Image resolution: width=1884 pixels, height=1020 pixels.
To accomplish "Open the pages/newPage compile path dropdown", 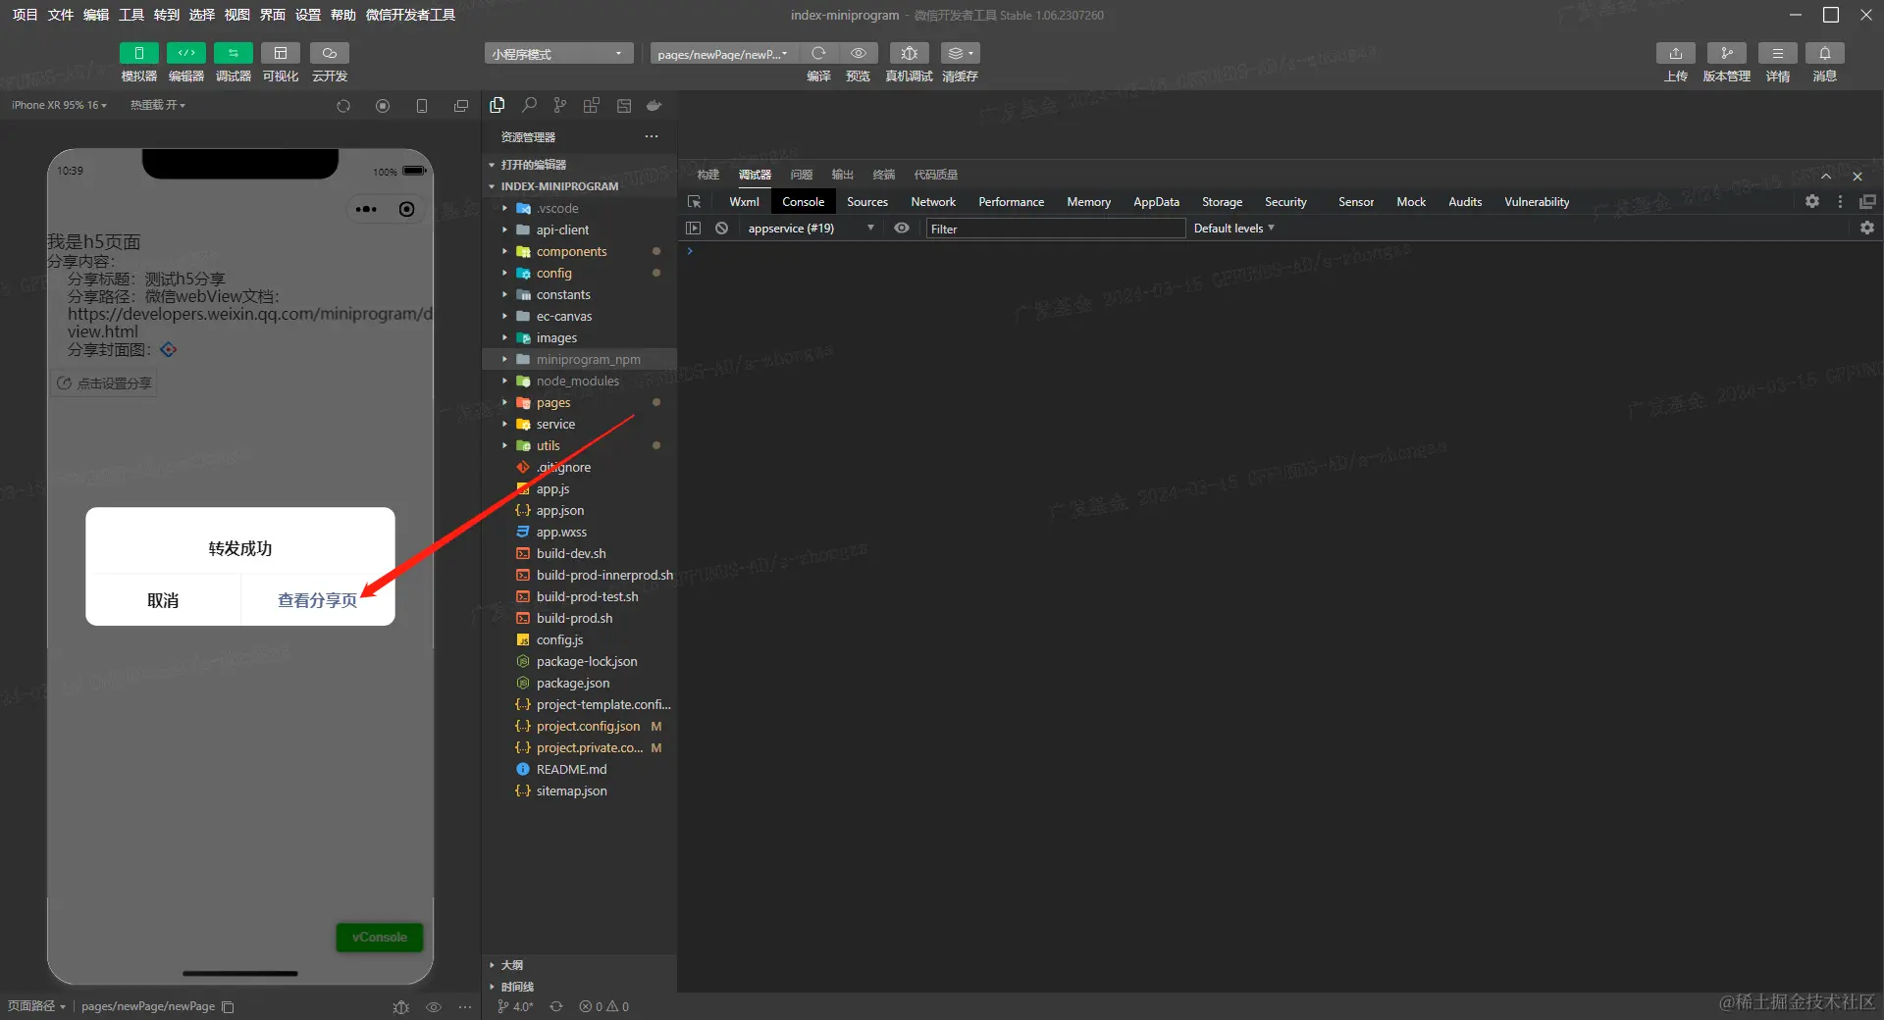I will (722, 54).
